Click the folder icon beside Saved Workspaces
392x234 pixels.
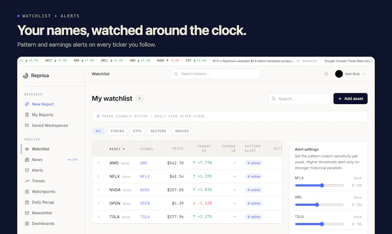(27, 126)
